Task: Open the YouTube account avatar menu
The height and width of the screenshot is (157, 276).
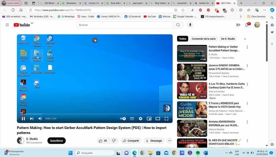Action: point(257,25)
